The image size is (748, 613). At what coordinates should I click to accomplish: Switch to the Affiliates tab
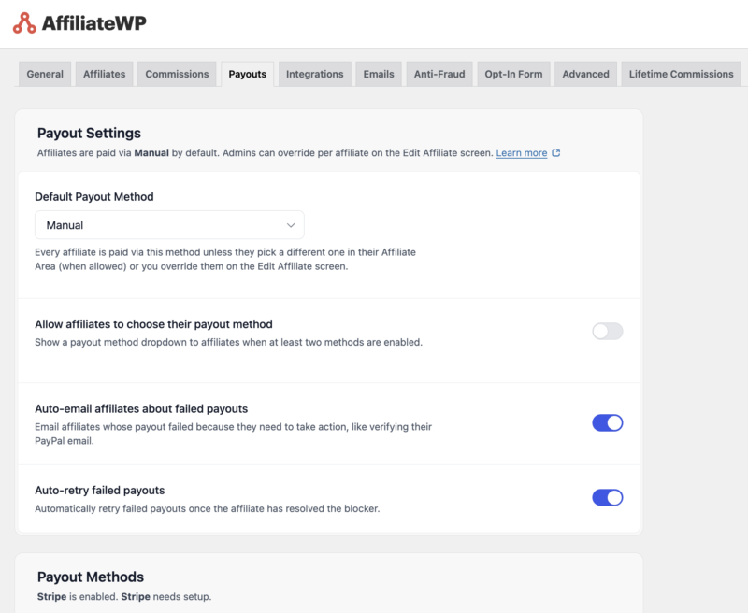click(x=104, y=74)
